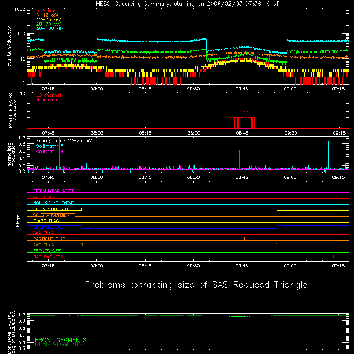Click the ATTENUATOR STATE flag label
This screenshot has width=354, height=354.
[54, 191]
